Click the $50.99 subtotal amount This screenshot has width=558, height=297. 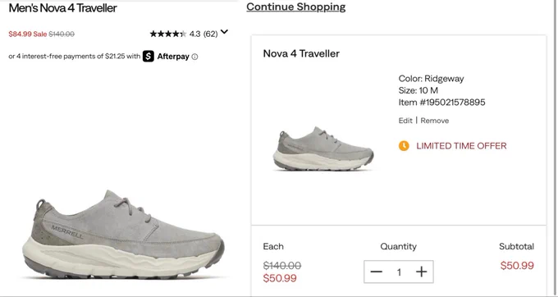517,266
